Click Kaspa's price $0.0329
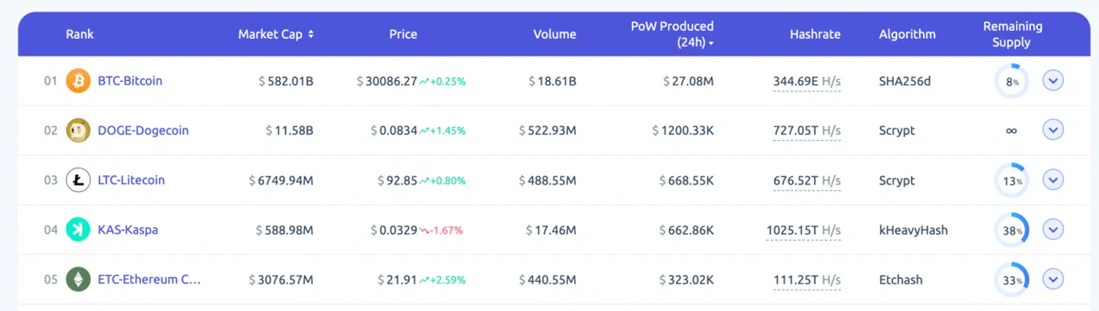Screen dimensions: 1099x311 394,231
